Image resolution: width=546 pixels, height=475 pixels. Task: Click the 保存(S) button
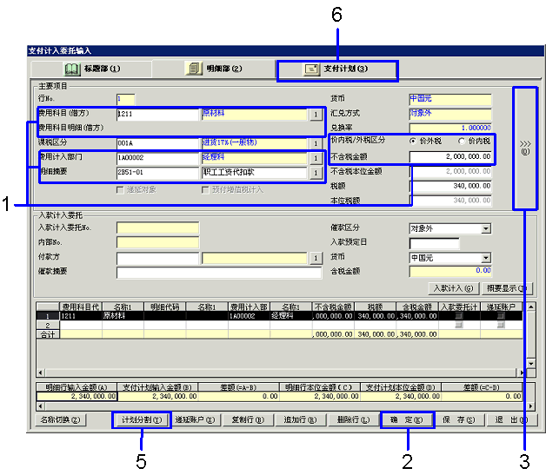point(459,420)
